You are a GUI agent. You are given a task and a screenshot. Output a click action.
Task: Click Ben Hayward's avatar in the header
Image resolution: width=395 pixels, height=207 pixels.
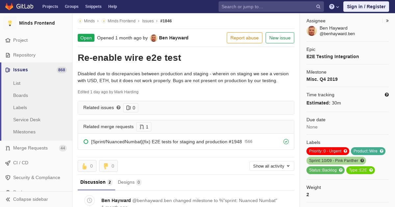154,38
